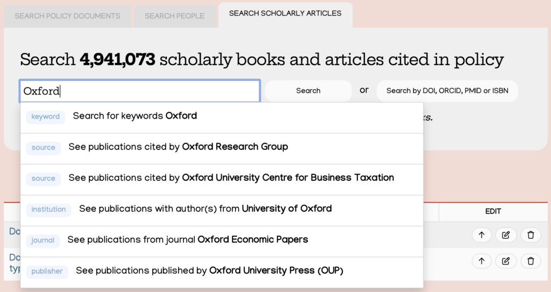Viewport: 551px width, 292px height.
Task: Open Search by DOI, ORCID, PMID or ISBN
Action: pos(447,91)
